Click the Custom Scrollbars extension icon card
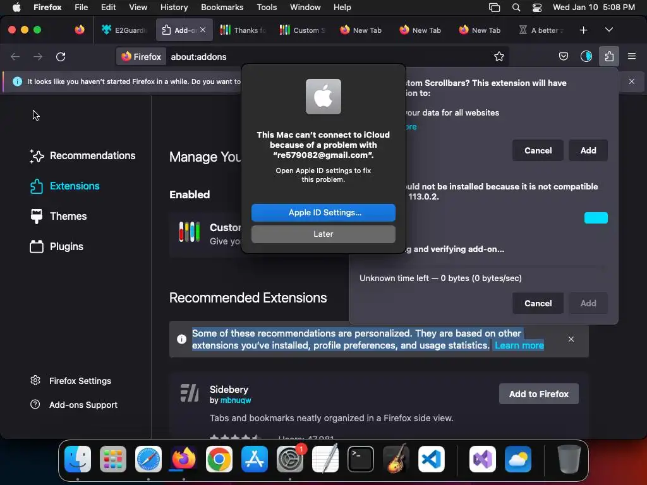This screenshot has width=647, height=485. point(190,232)
